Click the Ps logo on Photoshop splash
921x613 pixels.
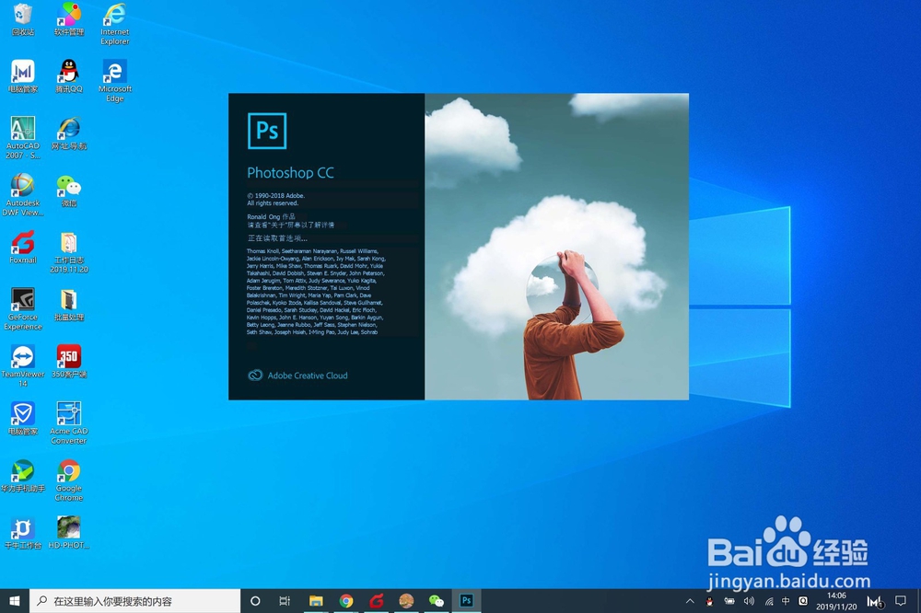tap(267, 131)
